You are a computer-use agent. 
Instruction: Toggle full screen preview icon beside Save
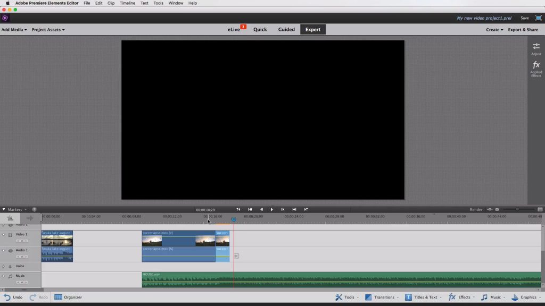coord(539,18)
